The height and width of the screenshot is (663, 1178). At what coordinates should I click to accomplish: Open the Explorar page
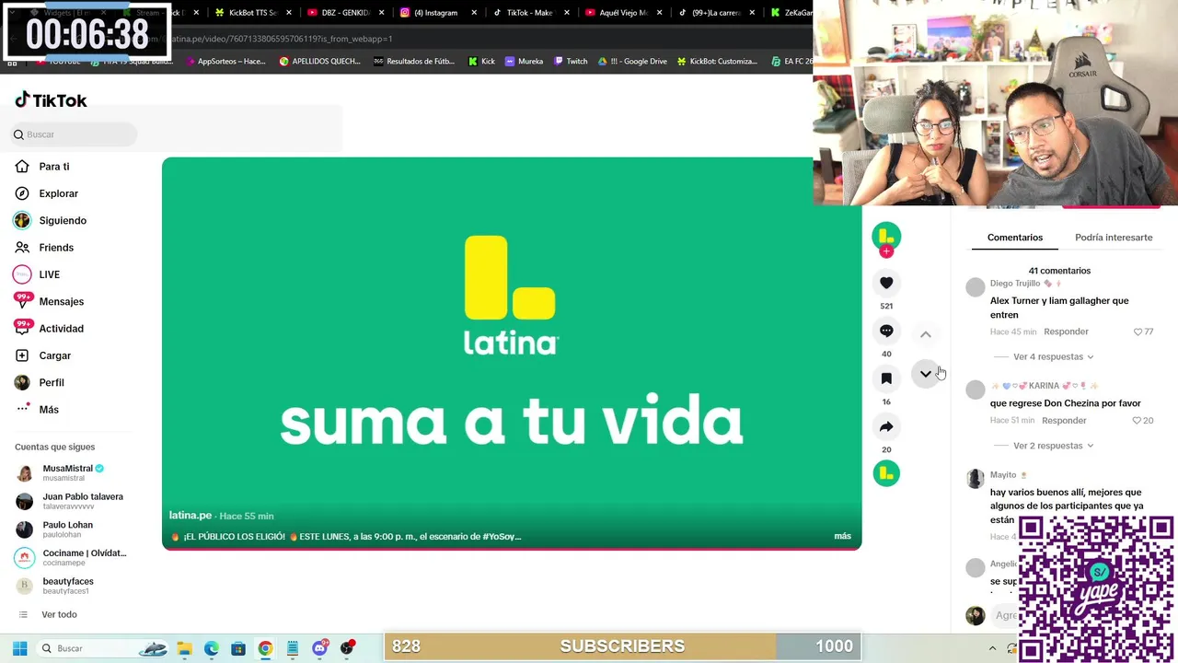click(x=46, y=193)
